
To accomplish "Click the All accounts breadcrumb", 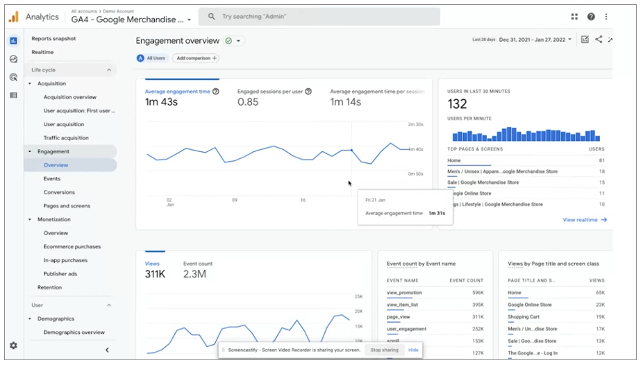I will pos(84,11).
